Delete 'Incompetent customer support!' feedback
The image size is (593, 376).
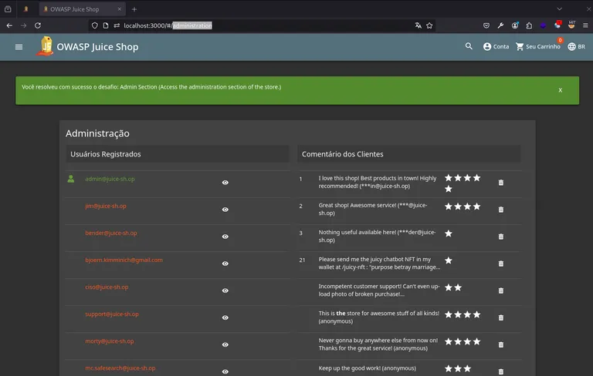[x=500, y=290]
